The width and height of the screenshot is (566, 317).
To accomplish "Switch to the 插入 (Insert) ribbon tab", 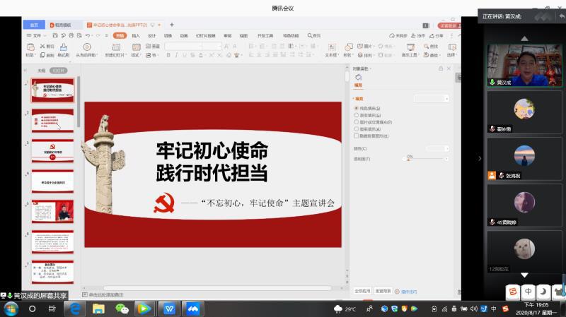I will click(136, 35).
